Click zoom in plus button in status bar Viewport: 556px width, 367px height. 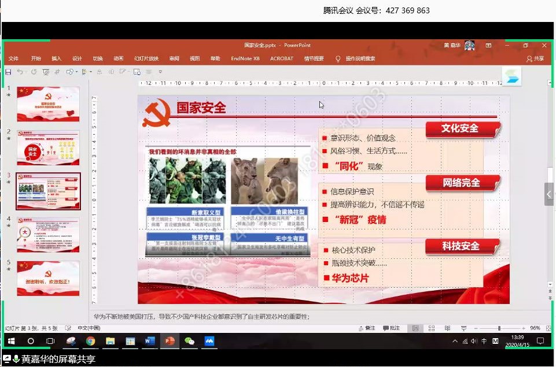click(524, 328)
